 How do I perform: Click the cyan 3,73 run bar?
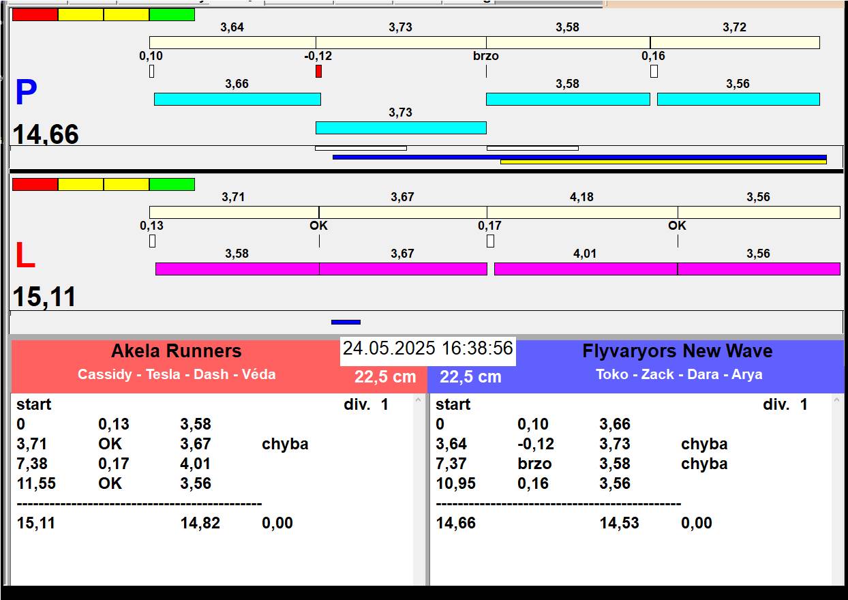pos(401,127)
